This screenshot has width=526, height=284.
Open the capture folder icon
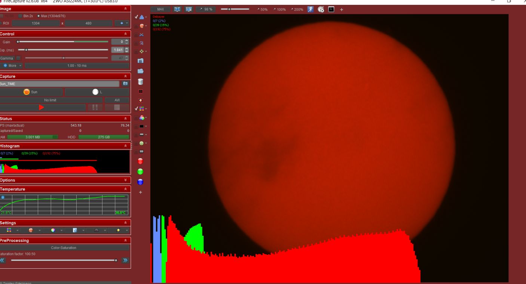point(141,71)
